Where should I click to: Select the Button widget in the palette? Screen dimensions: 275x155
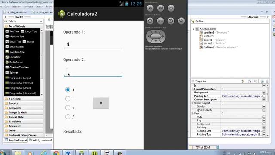[29, 42]
